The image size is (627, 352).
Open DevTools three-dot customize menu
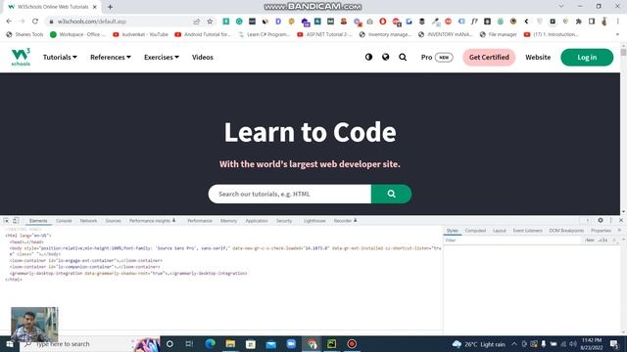point(610,220)
